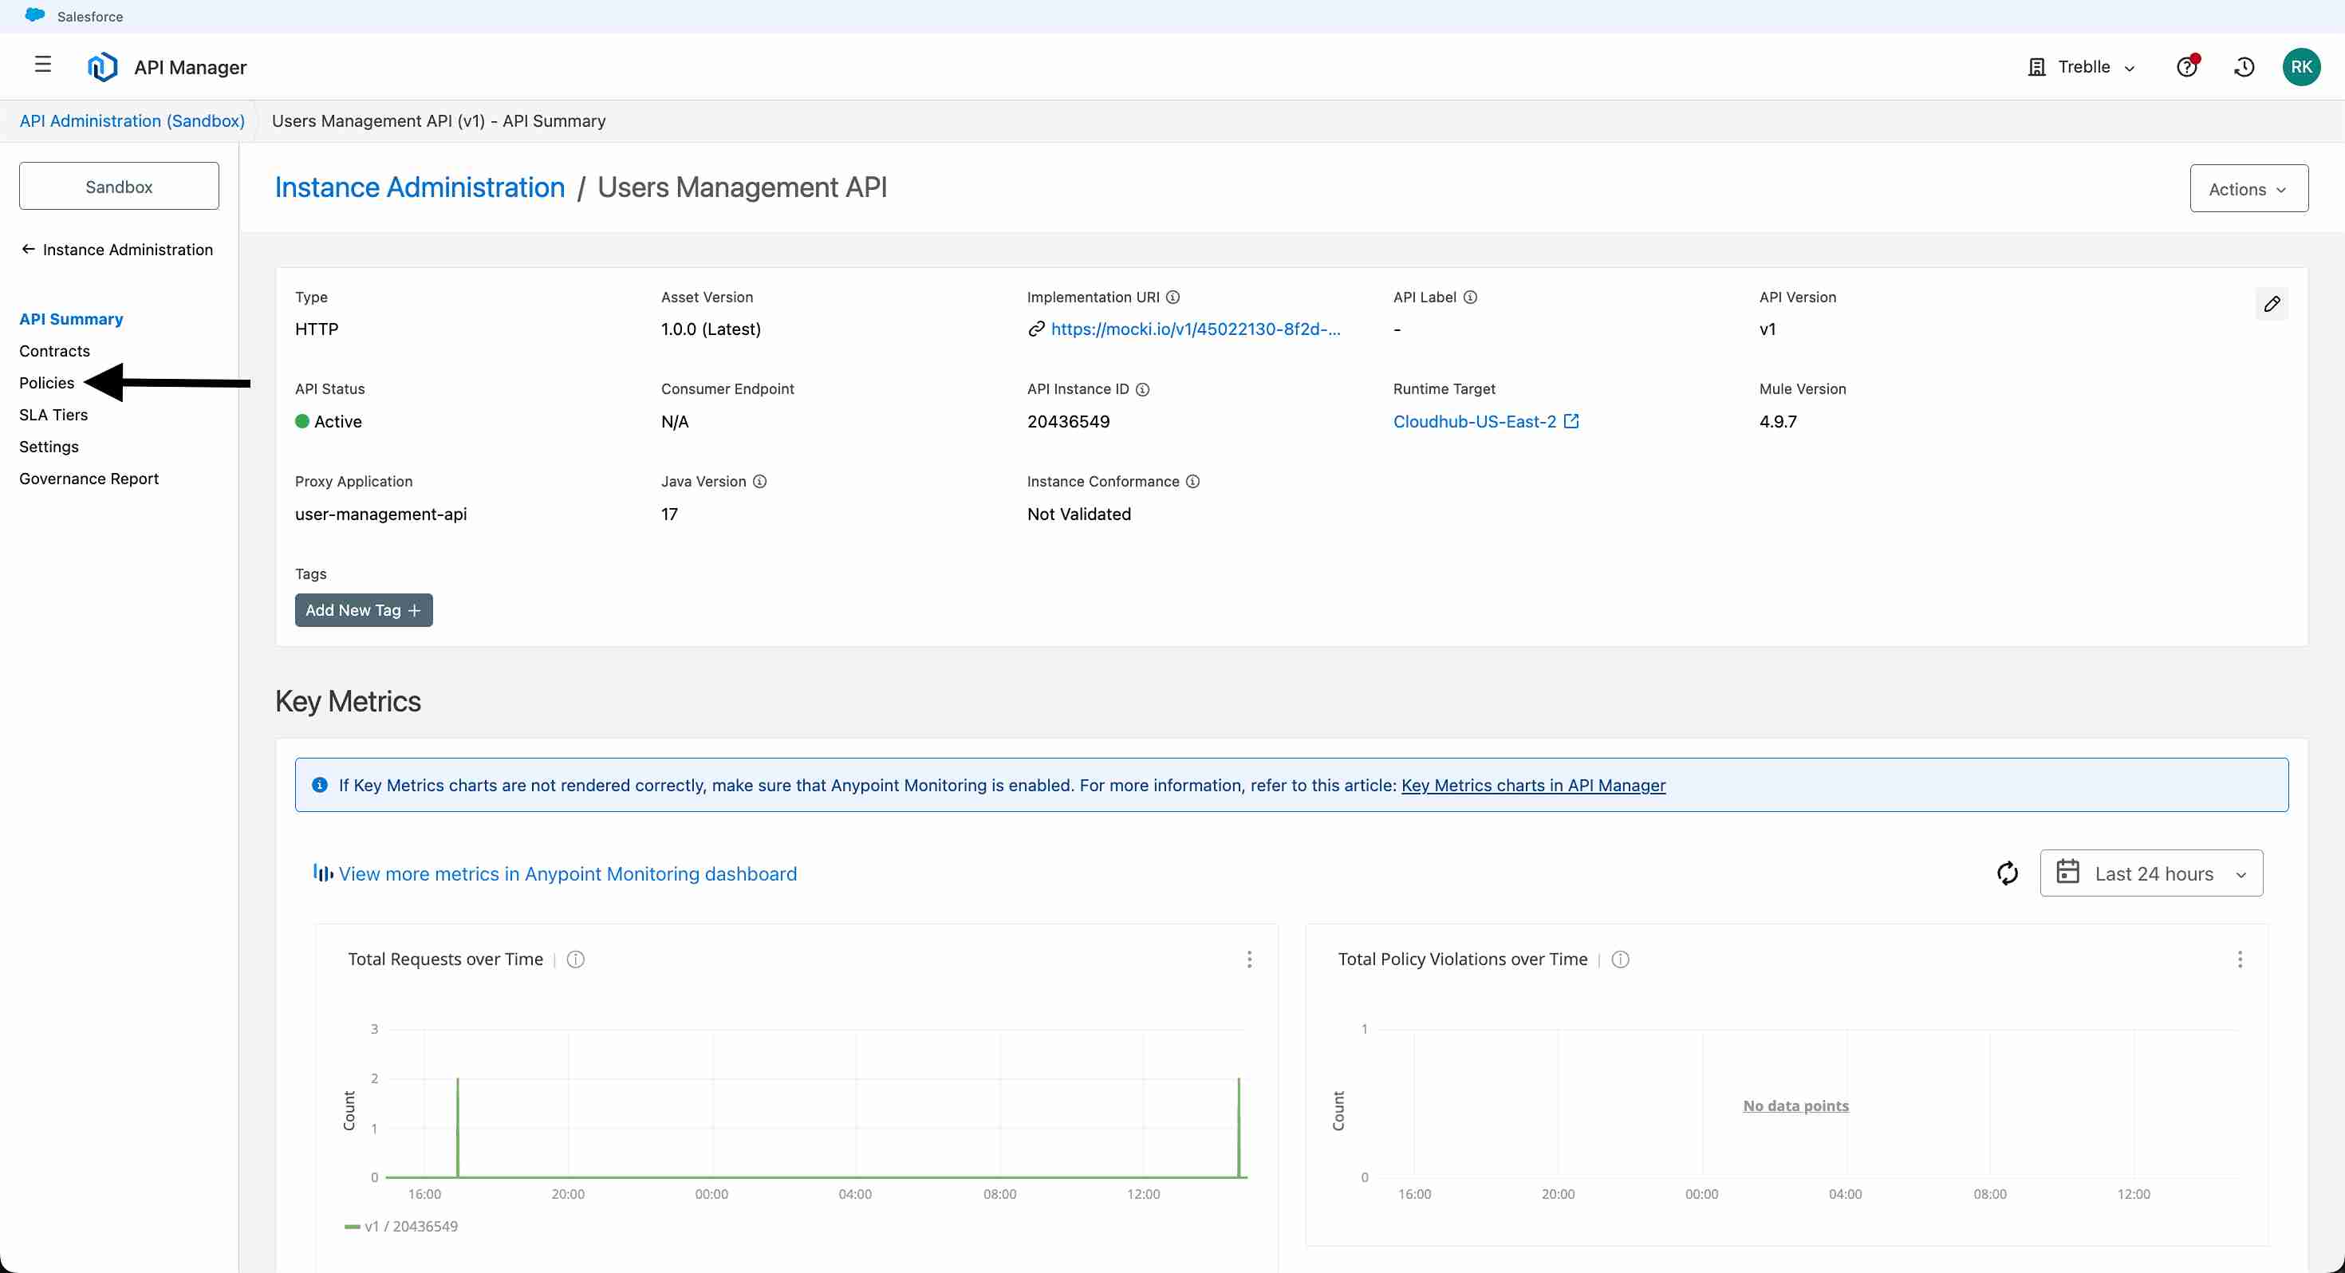Screen dimensions: 2345x1273
Task: Expand the Treble organization dropdown
Action: pos(2082,66)
